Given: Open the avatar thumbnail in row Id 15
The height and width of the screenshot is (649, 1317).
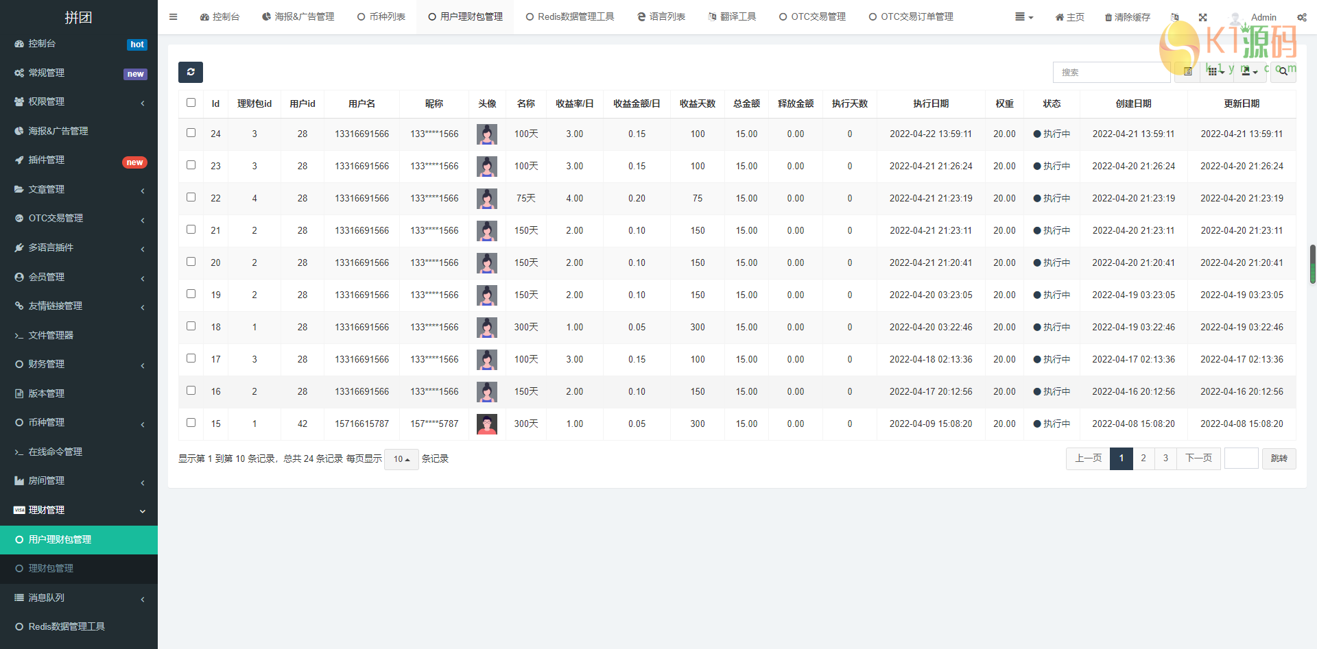Looking at the screenshot, I should (x=487, y=424).
